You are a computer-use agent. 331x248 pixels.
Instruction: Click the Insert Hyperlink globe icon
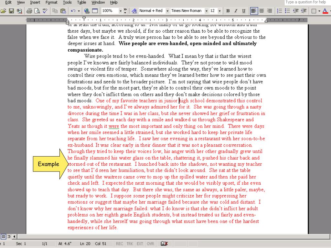tap(87, 11)
